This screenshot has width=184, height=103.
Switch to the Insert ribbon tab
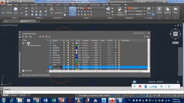[x=16, y=5]
